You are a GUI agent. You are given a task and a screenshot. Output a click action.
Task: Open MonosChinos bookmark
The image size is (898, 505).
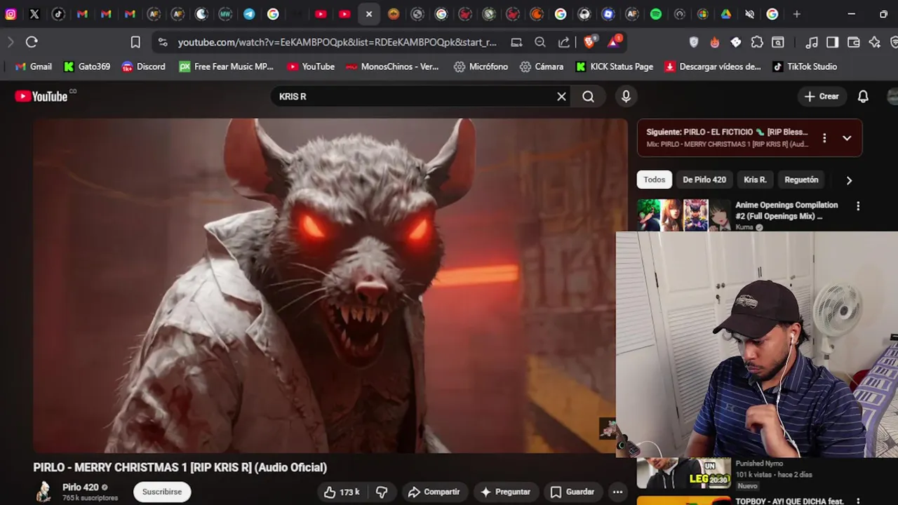point(392,67)
